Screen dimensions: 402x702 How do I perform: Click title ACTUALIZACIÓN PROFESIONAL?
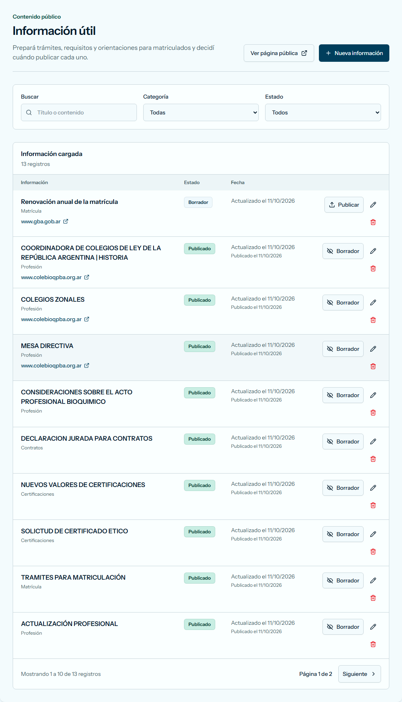coord(69,624)
